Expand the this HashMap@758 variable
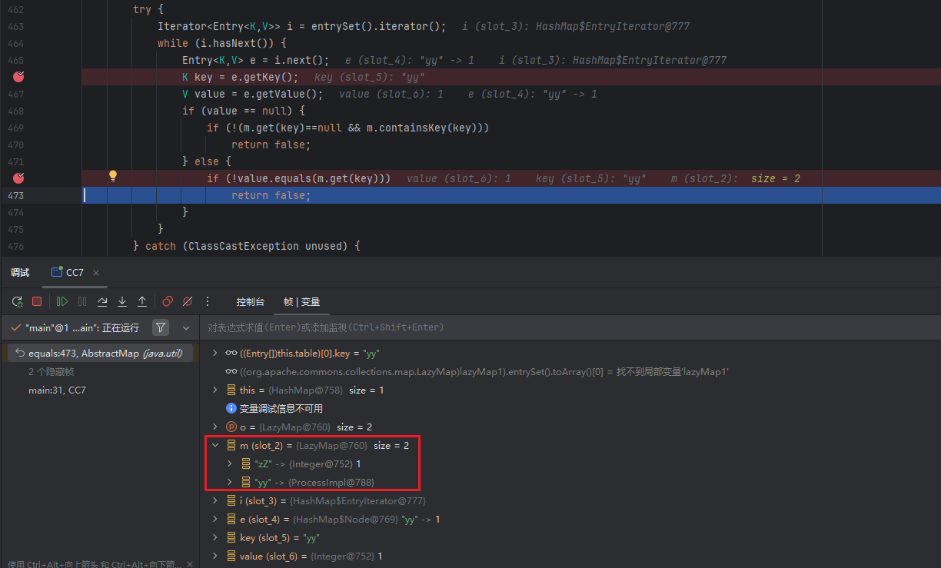 [215, 390]
